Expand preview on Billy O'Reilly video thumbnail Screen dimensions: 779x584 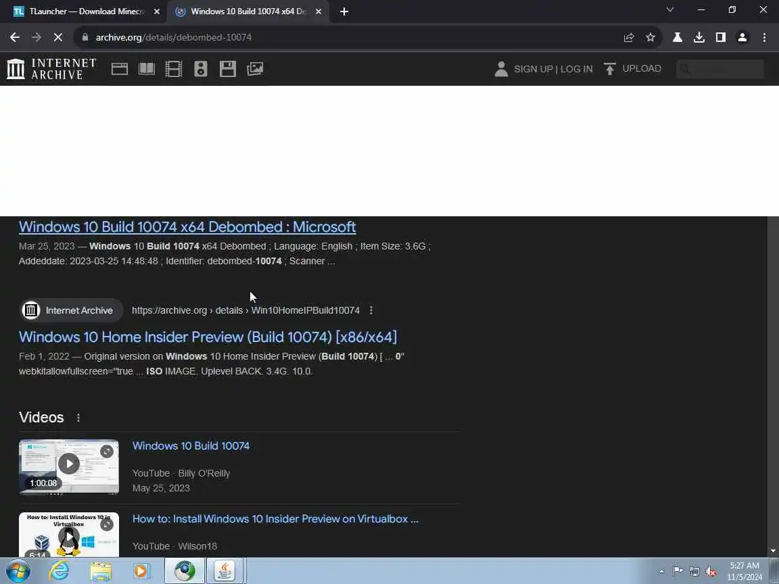click(106, 452)
